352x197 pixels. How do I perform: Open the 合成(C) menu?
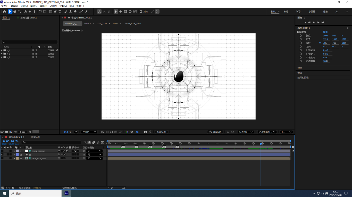[x=24, y=6]
